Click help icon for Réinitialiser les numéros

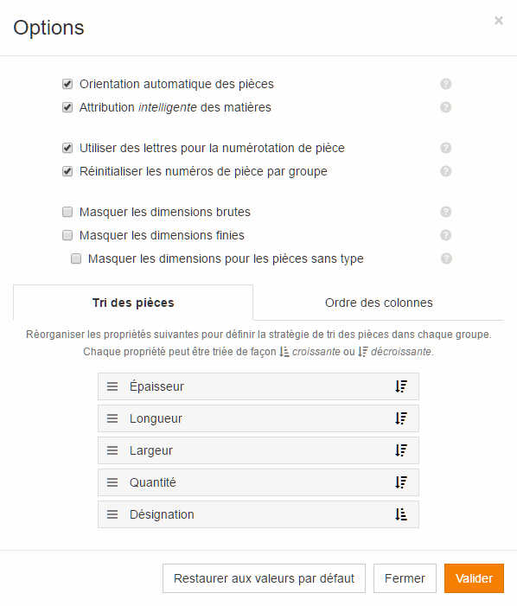point(446,171)
